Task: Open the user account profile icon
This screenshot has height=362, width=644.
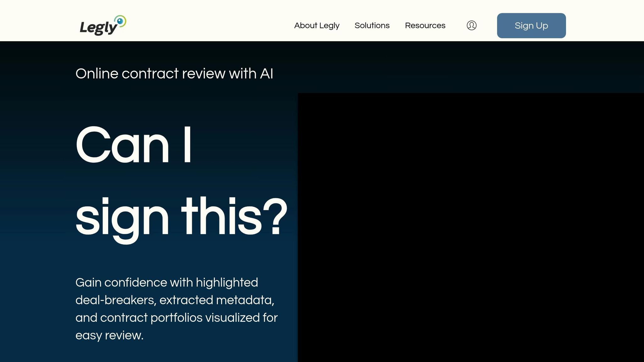Action: click(471, 25)
